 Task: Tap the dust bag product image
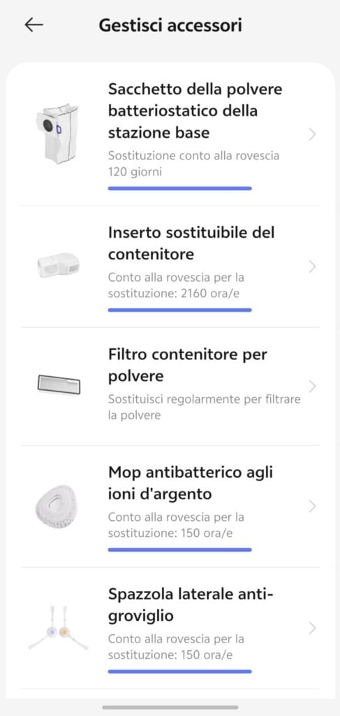pyautogui.click(x=57, y=134)
